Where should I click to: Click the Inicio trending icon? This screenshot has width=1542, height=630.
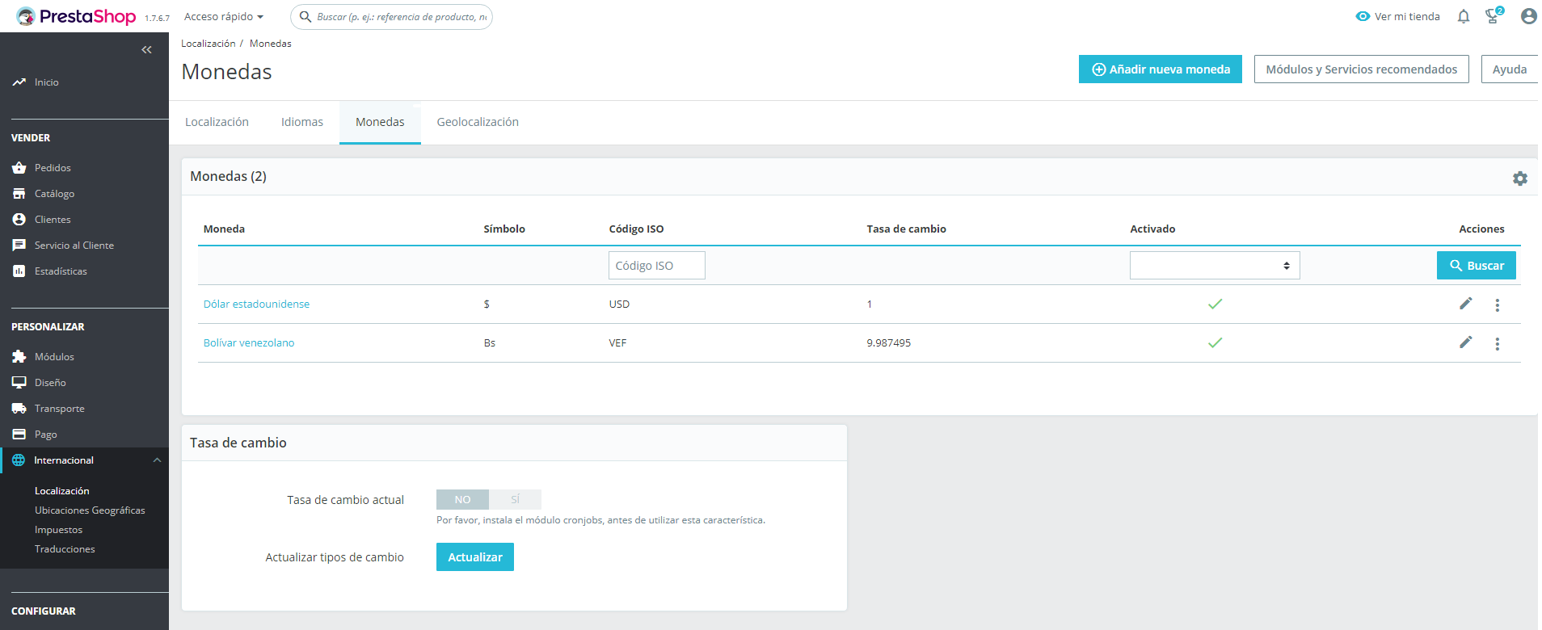point(19,82)
